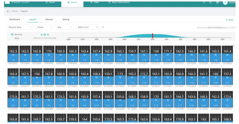
Task: Click the 2020-10-22 date input field
Action: 87,27
